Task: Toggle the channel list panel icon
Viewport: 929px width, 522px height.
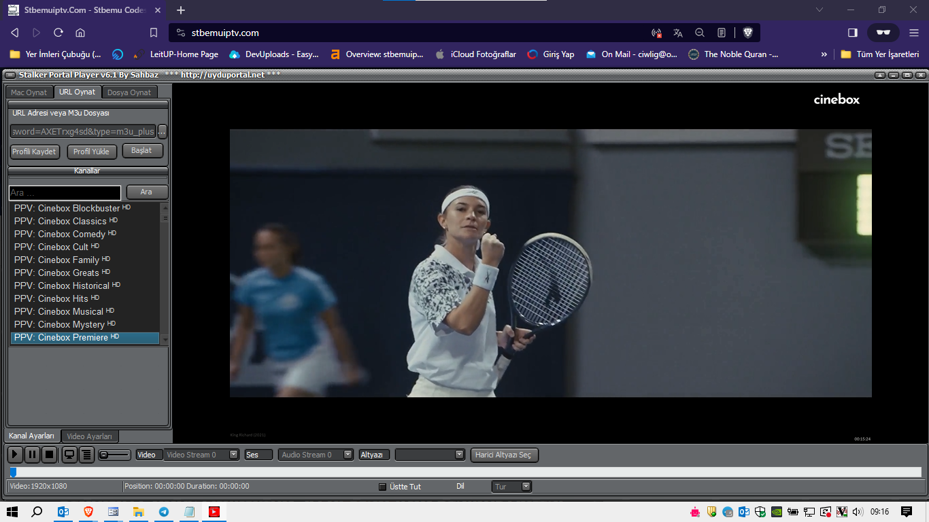Action: pyautogui.click(x=86, y=455)
